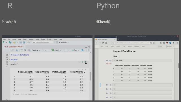Click the bookmark star in Firefox
The image size is (181, 102).
pos(154,43)
